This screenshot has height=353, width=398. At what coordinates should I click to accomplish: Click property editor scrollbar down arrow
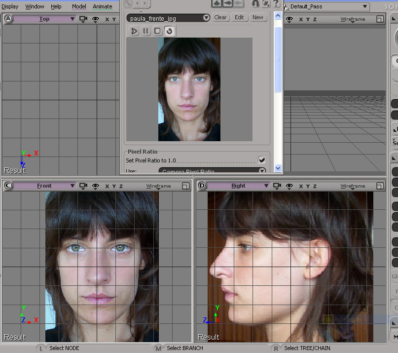click(x=278, y=168)
